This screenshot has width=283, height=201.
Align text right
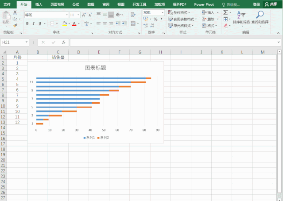coord(111,23)
